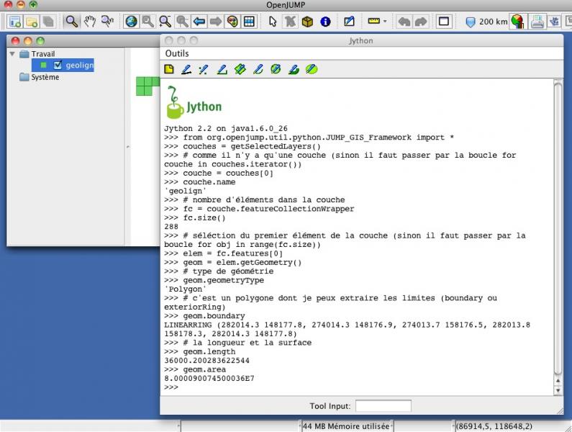The image size is (572, 432).
Task: Click into the Tool Input field
Action: pos(383,406)
